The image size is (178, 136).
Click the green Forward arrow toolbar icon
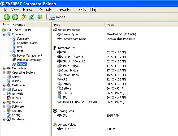tap(15, 17)
